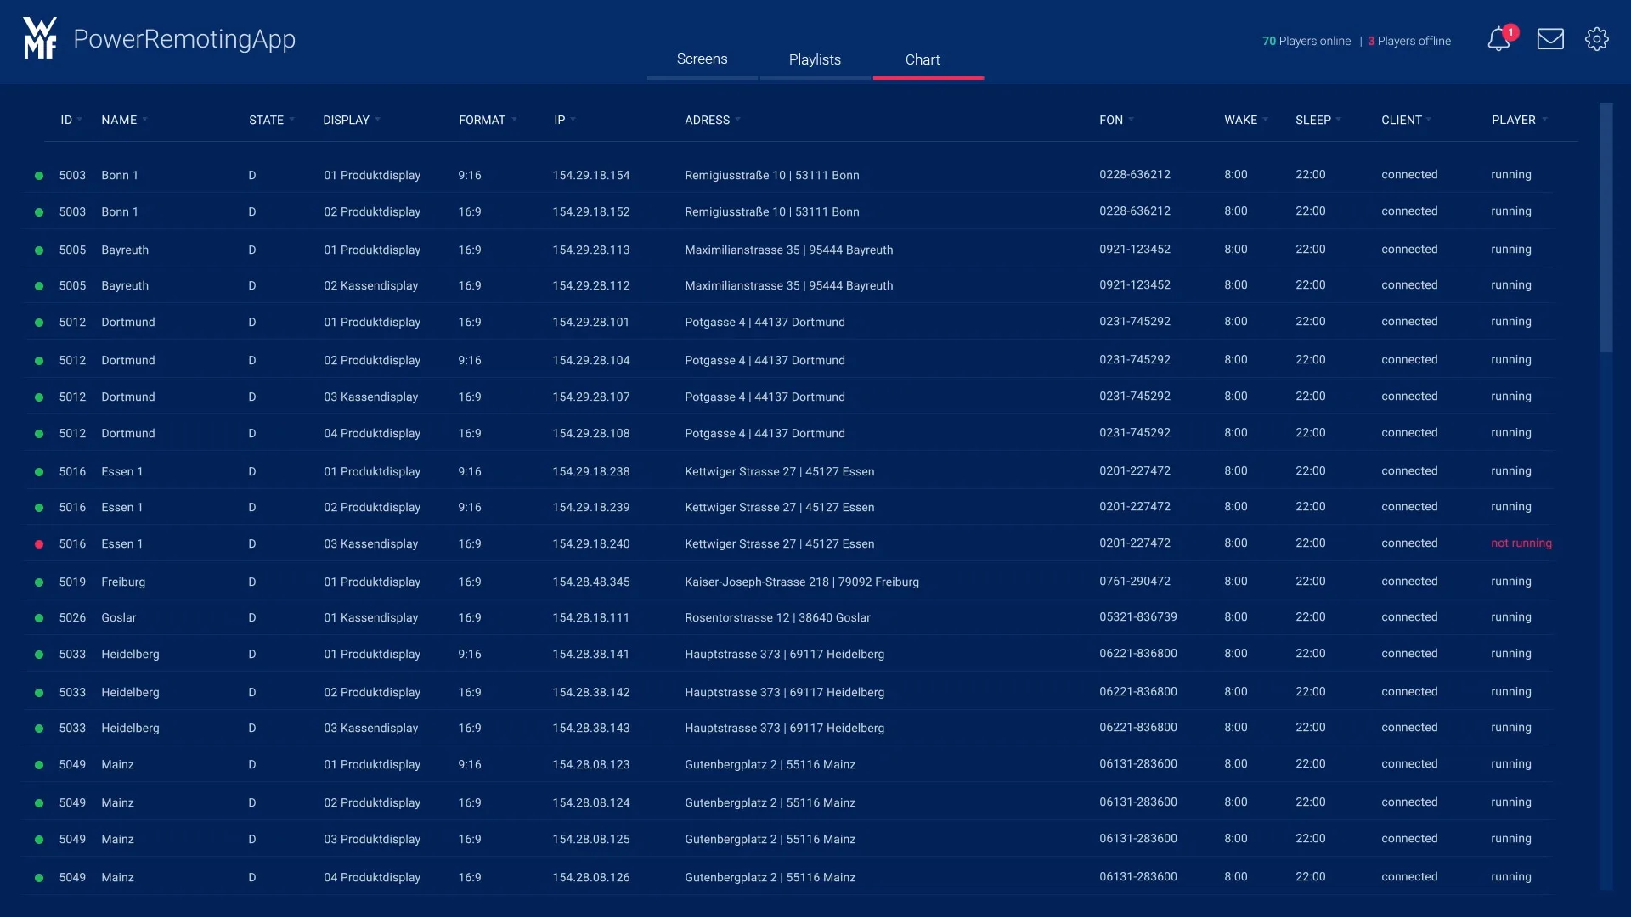Image resolution: width=1631 pixels, height=917 pixels.
Task: Expand the DISPLAY column filter arrow
Action: tap(378, 120)
